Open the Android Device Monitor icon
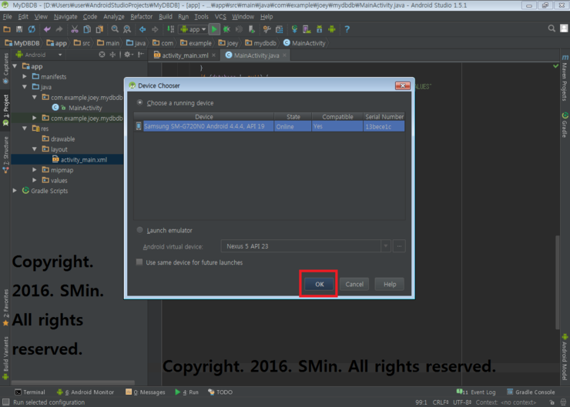The width and height of the screenshot is (570, 407). point(331,29)
